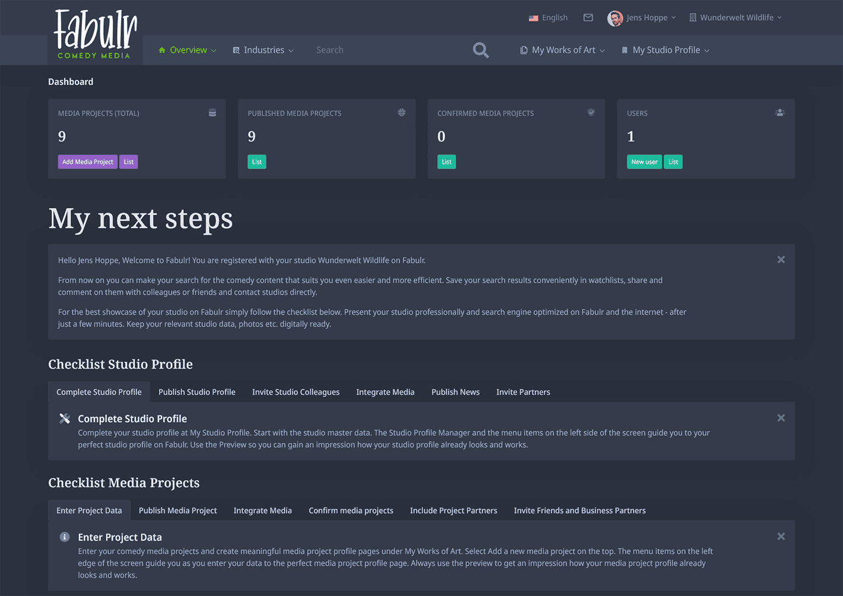Click the US flag language icon

click(x=533, y=18)
